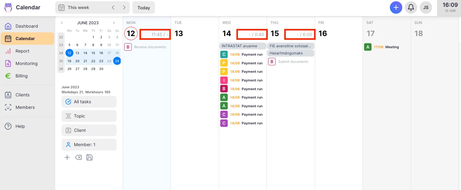
Task: Toggle the All tasks filter
Action: [89, 102]
